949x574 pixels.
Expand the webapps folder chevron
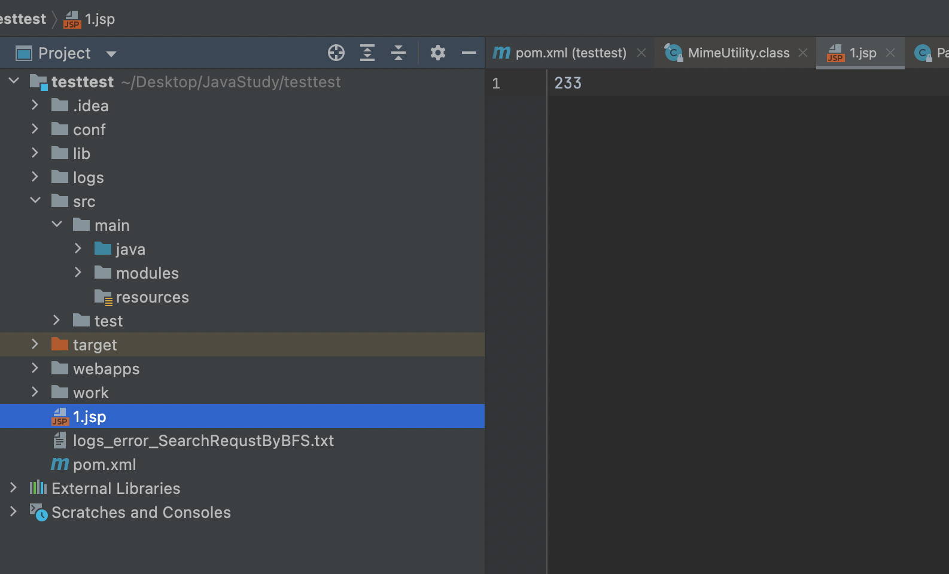click(x=35, y=368)
